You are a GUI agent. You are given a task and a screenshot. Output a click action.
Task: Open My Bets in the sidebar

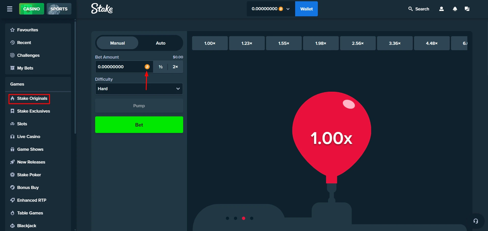pos(38,68)
